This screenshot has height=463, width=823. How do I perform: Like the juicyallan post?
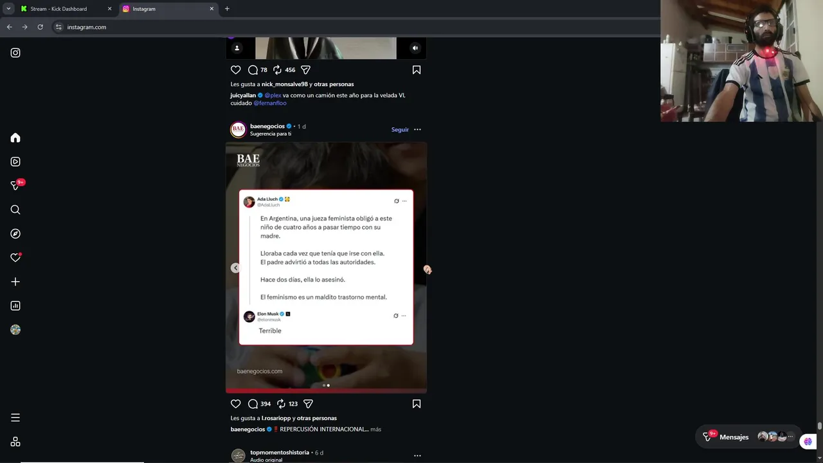pyautogui.click(x=235, y=69)
